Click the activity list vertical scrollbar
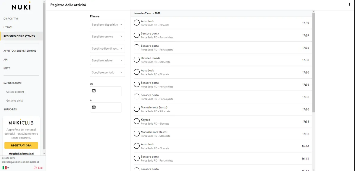 coord(313,62)
